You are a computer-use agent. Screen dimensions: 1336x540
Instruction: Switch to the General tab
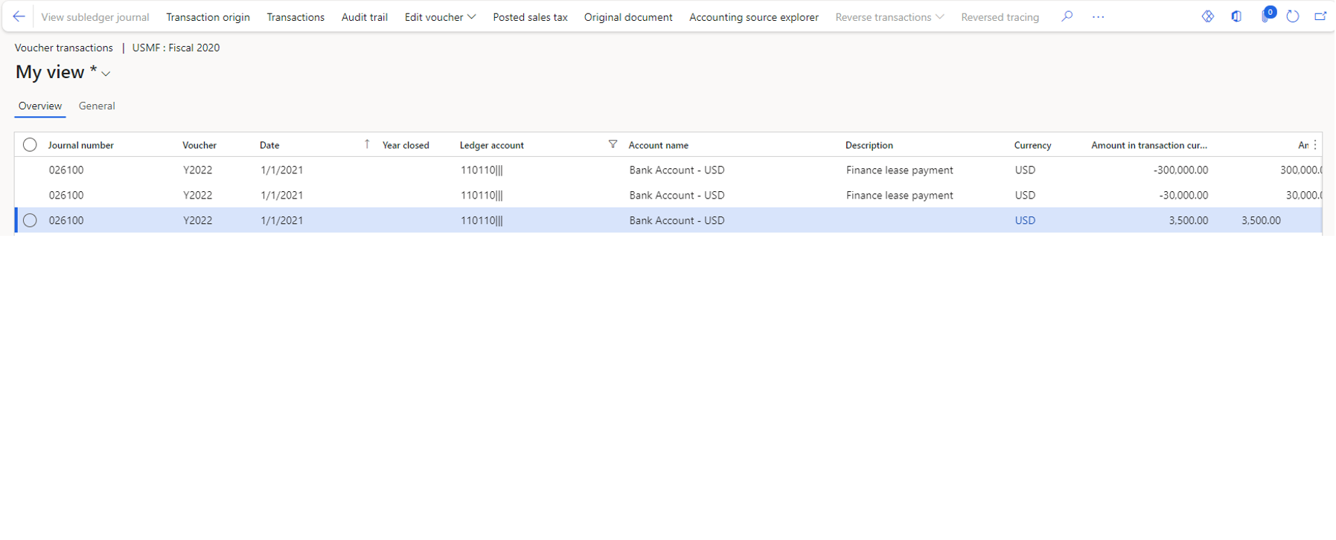click(x=97, y=106)
